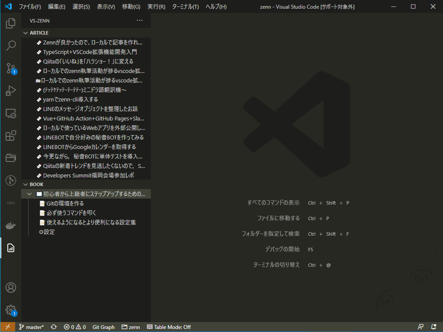
Task: Open Remote Explorer view
Action: pyautogui.click(x=11, y=113)
